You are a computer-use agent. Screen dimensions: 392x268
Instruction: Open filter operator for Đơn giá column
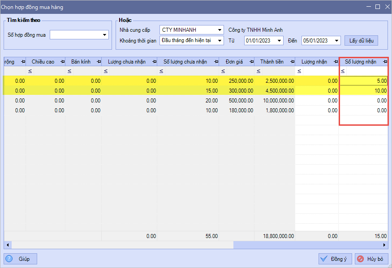coord(224,71)
